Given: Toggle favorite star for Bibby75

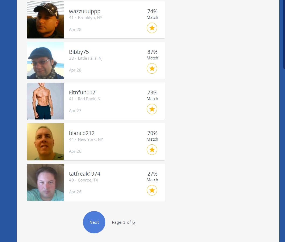Looking at the screenshot, I should click(152, 68).
